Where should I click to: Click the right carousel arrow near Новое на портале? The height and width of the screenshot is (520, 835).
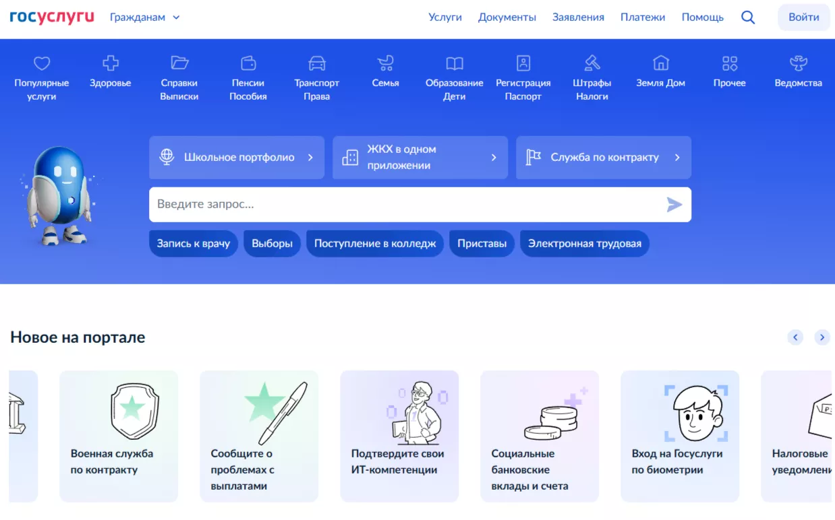coord(822,337)
